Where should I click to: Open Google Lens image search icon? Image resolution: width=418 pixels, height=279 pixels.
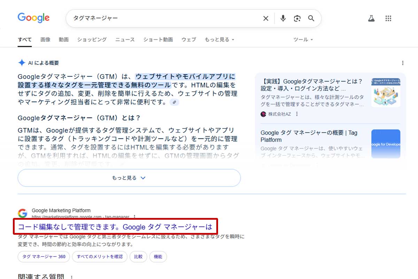pyautogui.click(x=297, y=18)
